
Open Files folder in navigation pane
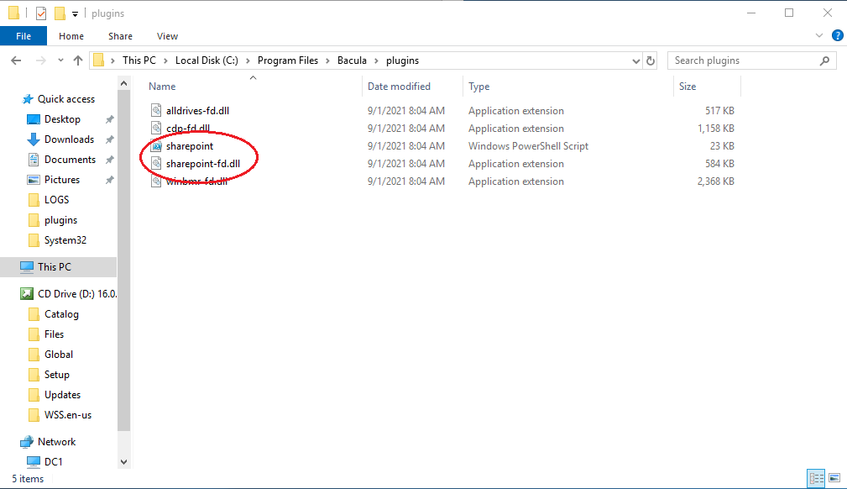pyautogui.click(x=54, y=334)
